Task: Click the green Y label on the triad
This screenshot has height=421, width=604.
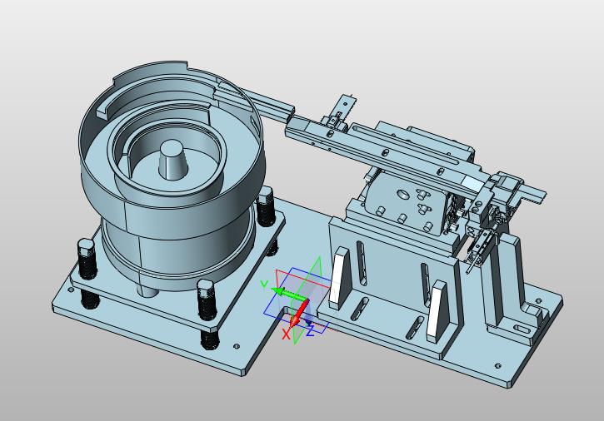Action: coord(264,284)
